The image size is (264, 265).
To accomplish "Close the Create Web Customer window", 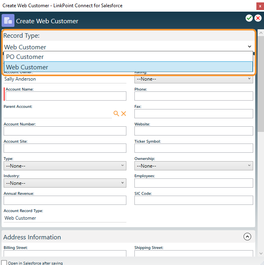I will 260,6.
